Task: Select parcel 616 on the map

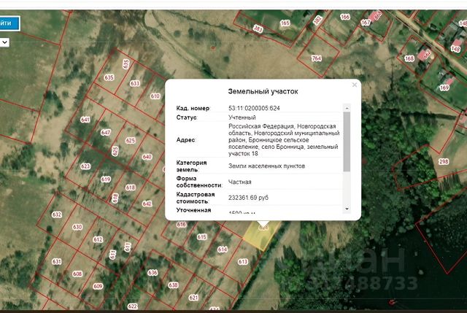Action: coord(181,225)
